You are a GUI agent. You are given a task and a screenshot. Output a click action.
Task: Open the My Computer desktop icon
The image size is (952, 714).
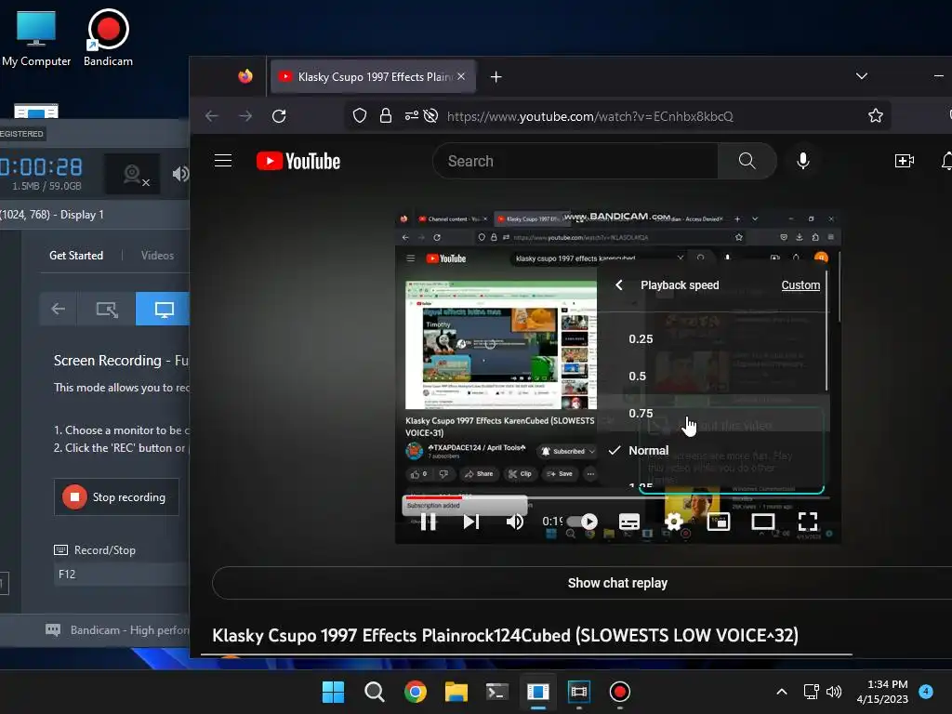(36, 37)
